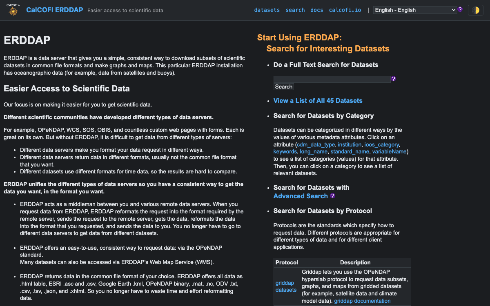Open the griddap documentation link
The height and width of the screenshot is (306, 490).
coord(362,301)
